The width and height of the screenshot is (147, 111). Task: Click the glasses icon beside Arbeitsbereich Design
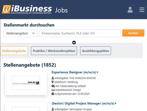53,90
